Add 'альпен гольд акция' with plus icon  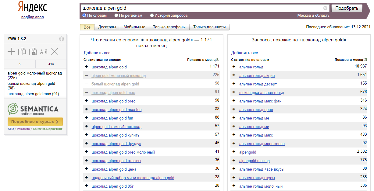click(x=234, y=75)
